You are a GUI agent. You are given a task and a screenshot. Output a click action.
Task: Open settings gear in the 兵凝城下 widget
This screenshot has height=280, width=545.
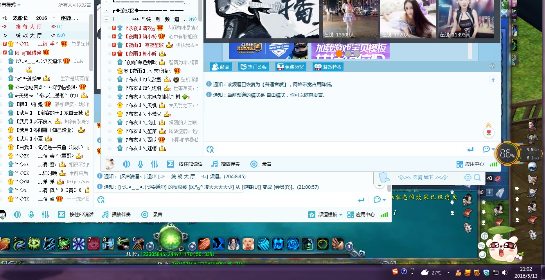click(468, 178)
